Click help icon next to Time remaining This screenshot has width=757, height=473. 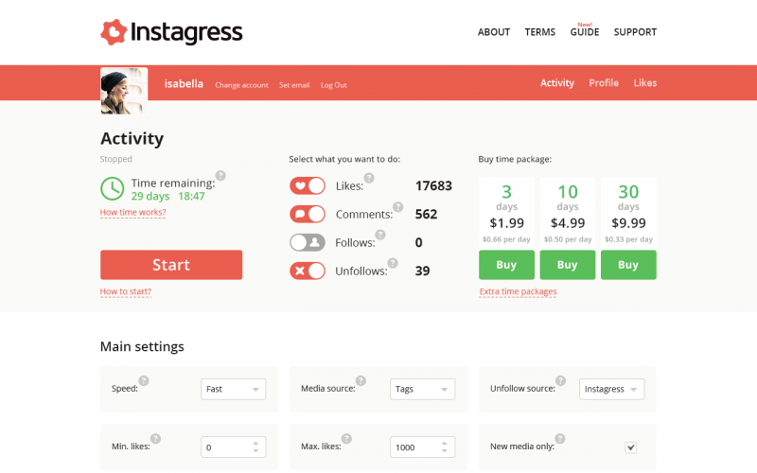220,175
